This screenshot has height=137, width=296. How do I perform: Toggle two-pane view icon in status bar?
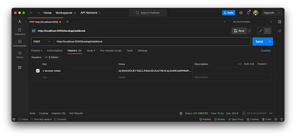coord(276,119)
